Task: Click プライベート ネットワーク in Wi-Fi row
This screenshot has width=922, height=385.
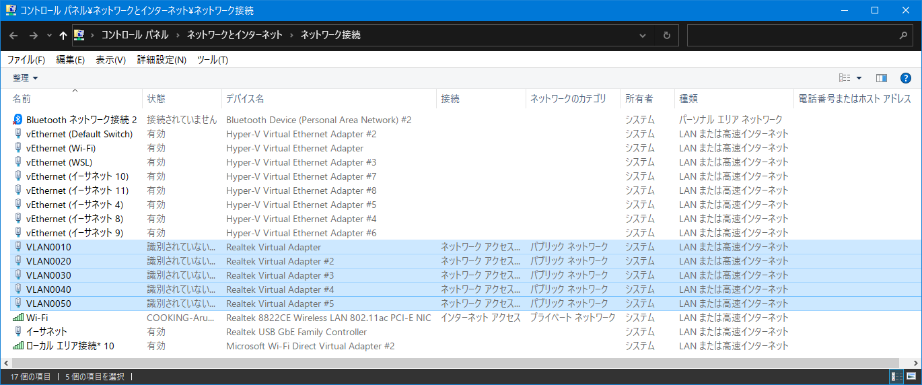Action: (573, 318)
